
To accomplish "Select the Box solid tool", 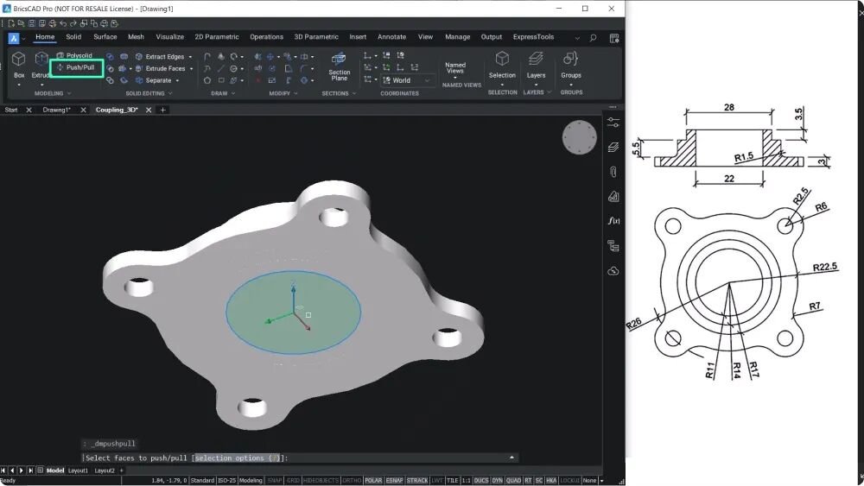I will pyautogui.click(x=19, y=65).
